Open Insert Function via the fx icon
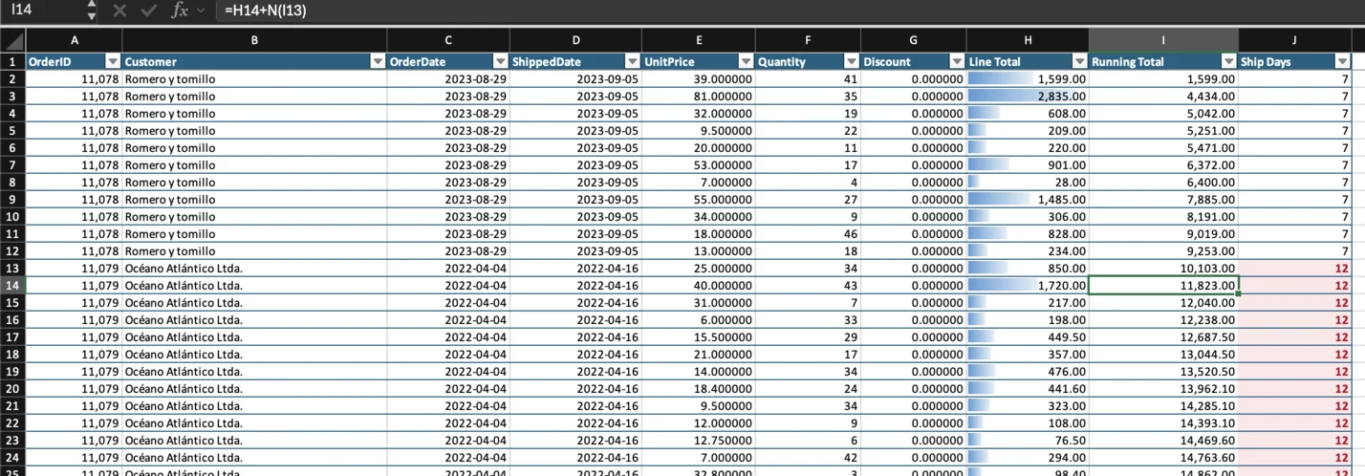Viewport: 1365px width, 476px height. 180,11
